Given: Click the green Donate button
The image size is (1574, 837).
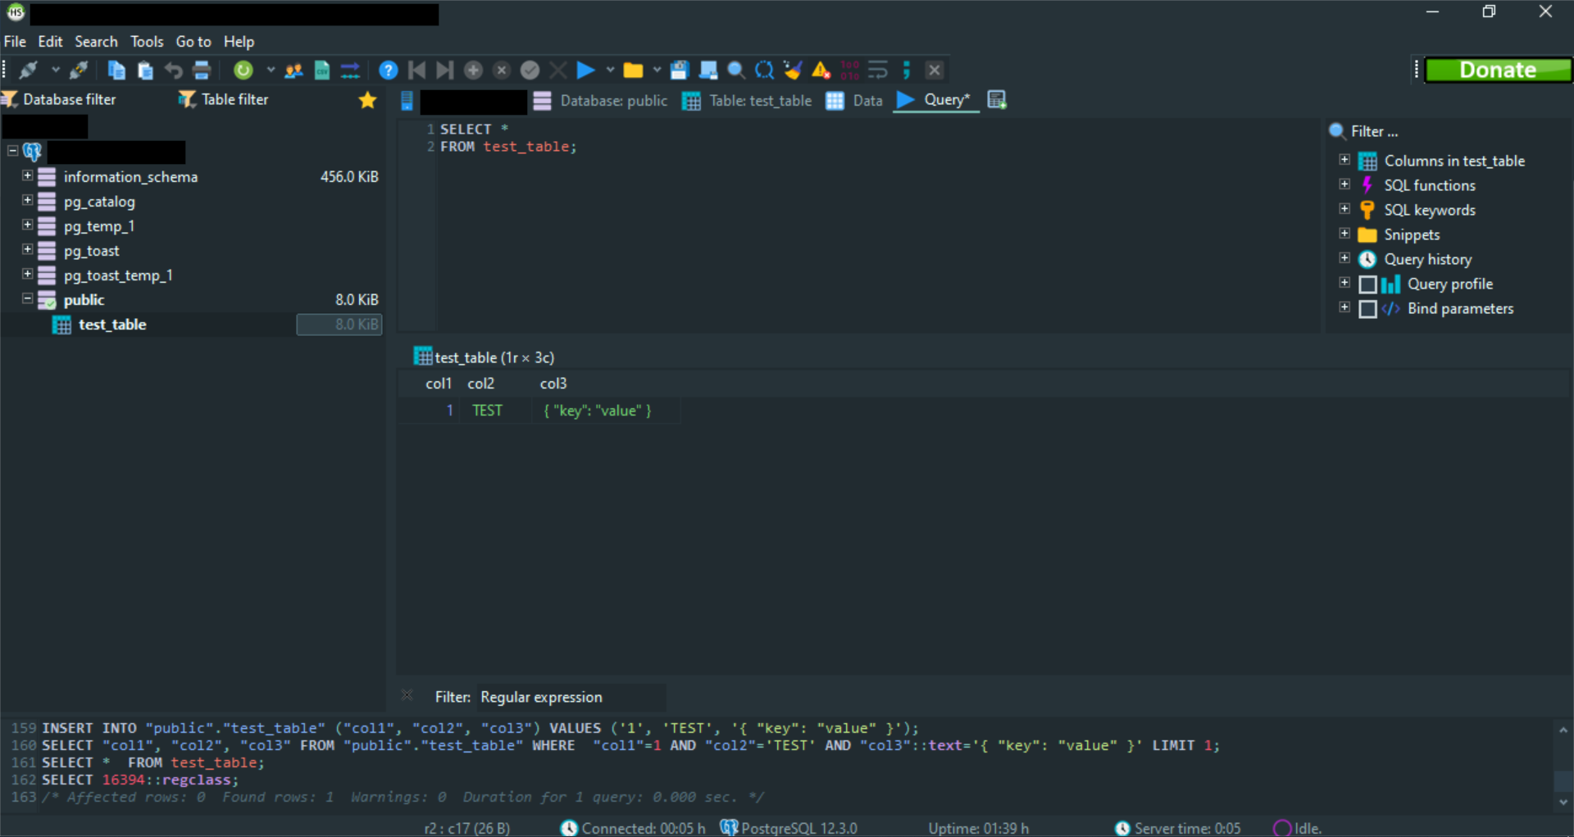Looking at the screenshot, I should click(1497, 71).
